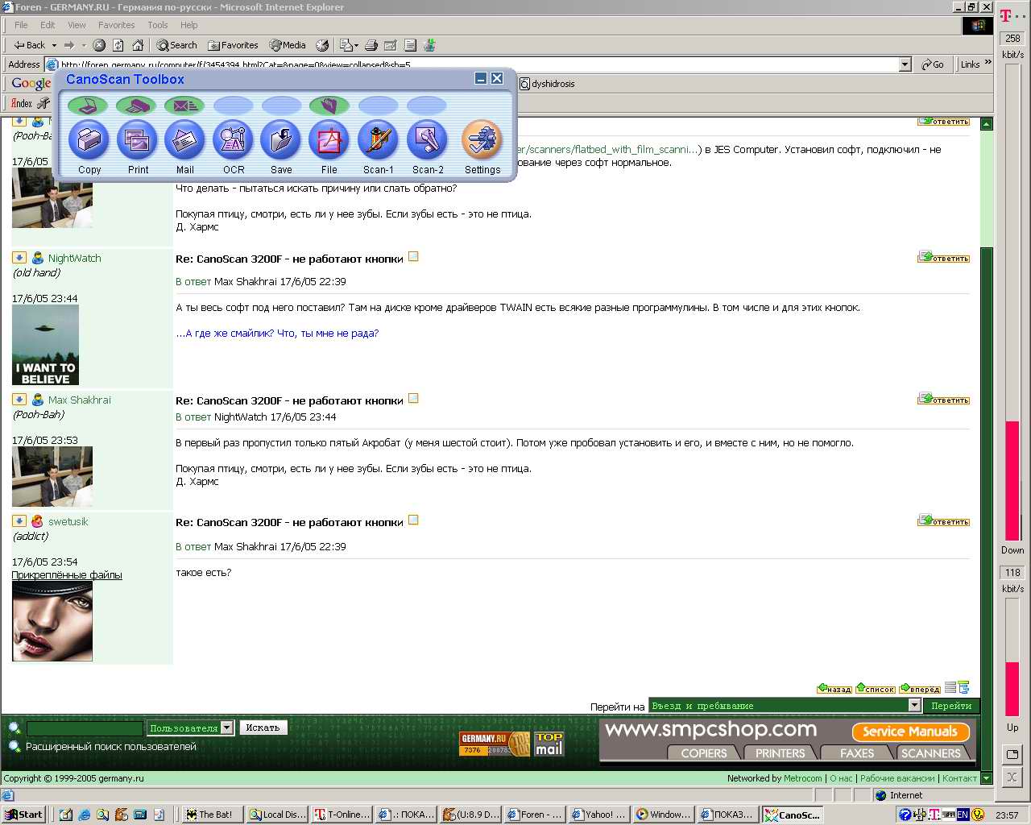Launch OCR scanning in CanoScan Toolbox
Viewport: 1031px width, 825px height.
(234, 140)
